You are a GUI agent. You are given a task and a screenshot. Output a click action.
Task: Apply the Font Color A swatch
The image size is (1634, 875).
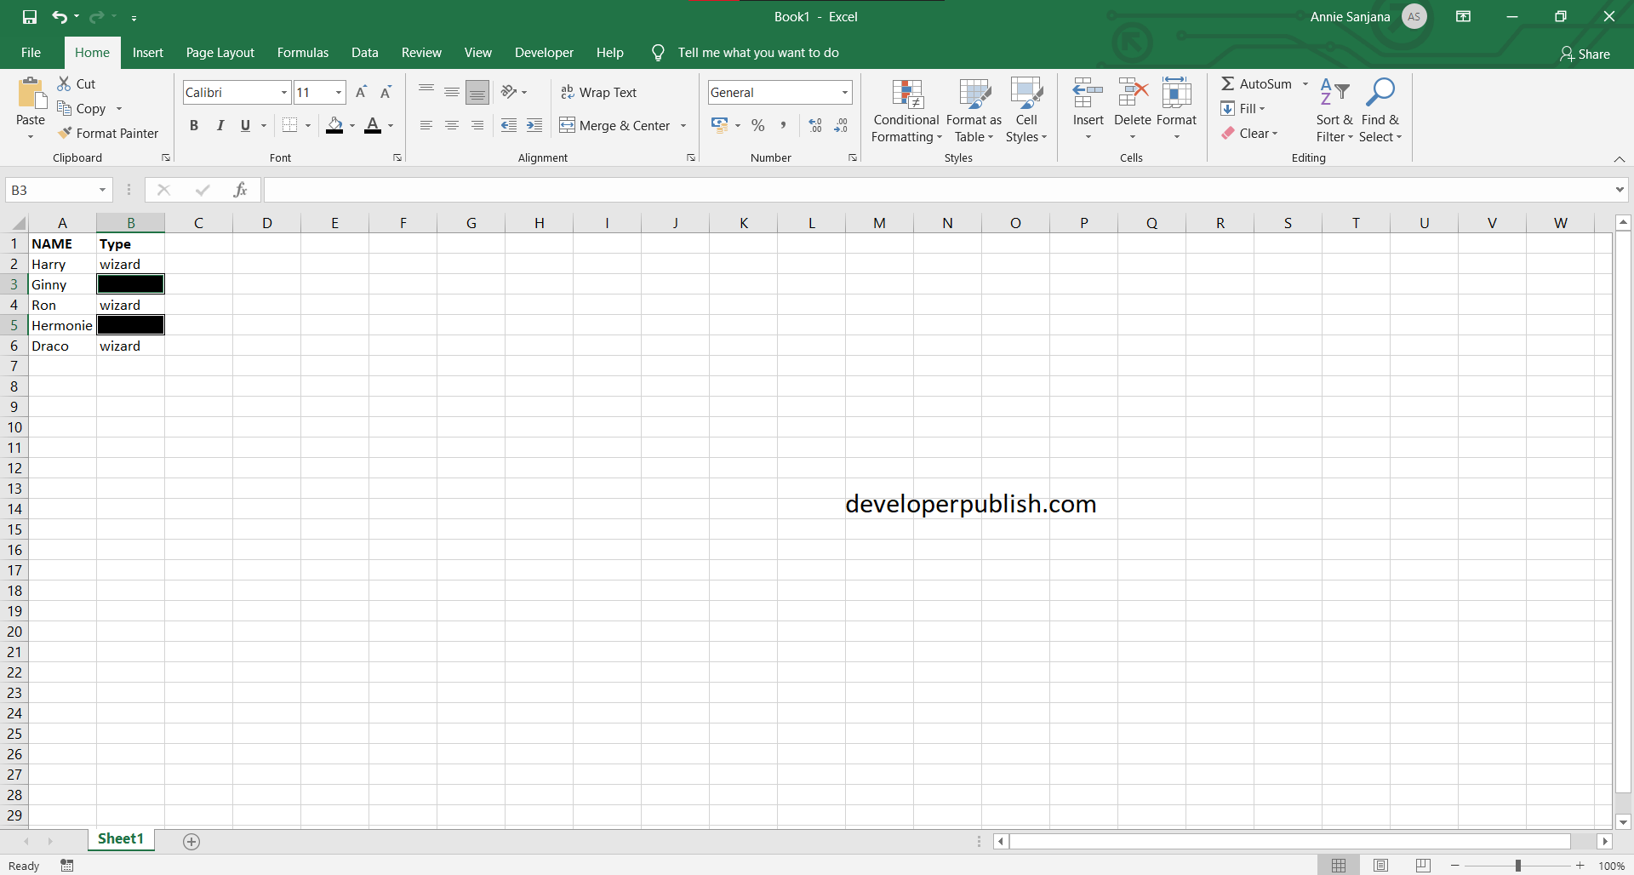pyautogui.click(x=373, y=126)
